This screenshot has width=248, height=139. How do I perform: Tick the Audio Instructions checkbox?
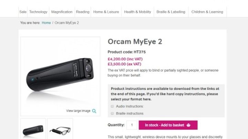point(112,106)
